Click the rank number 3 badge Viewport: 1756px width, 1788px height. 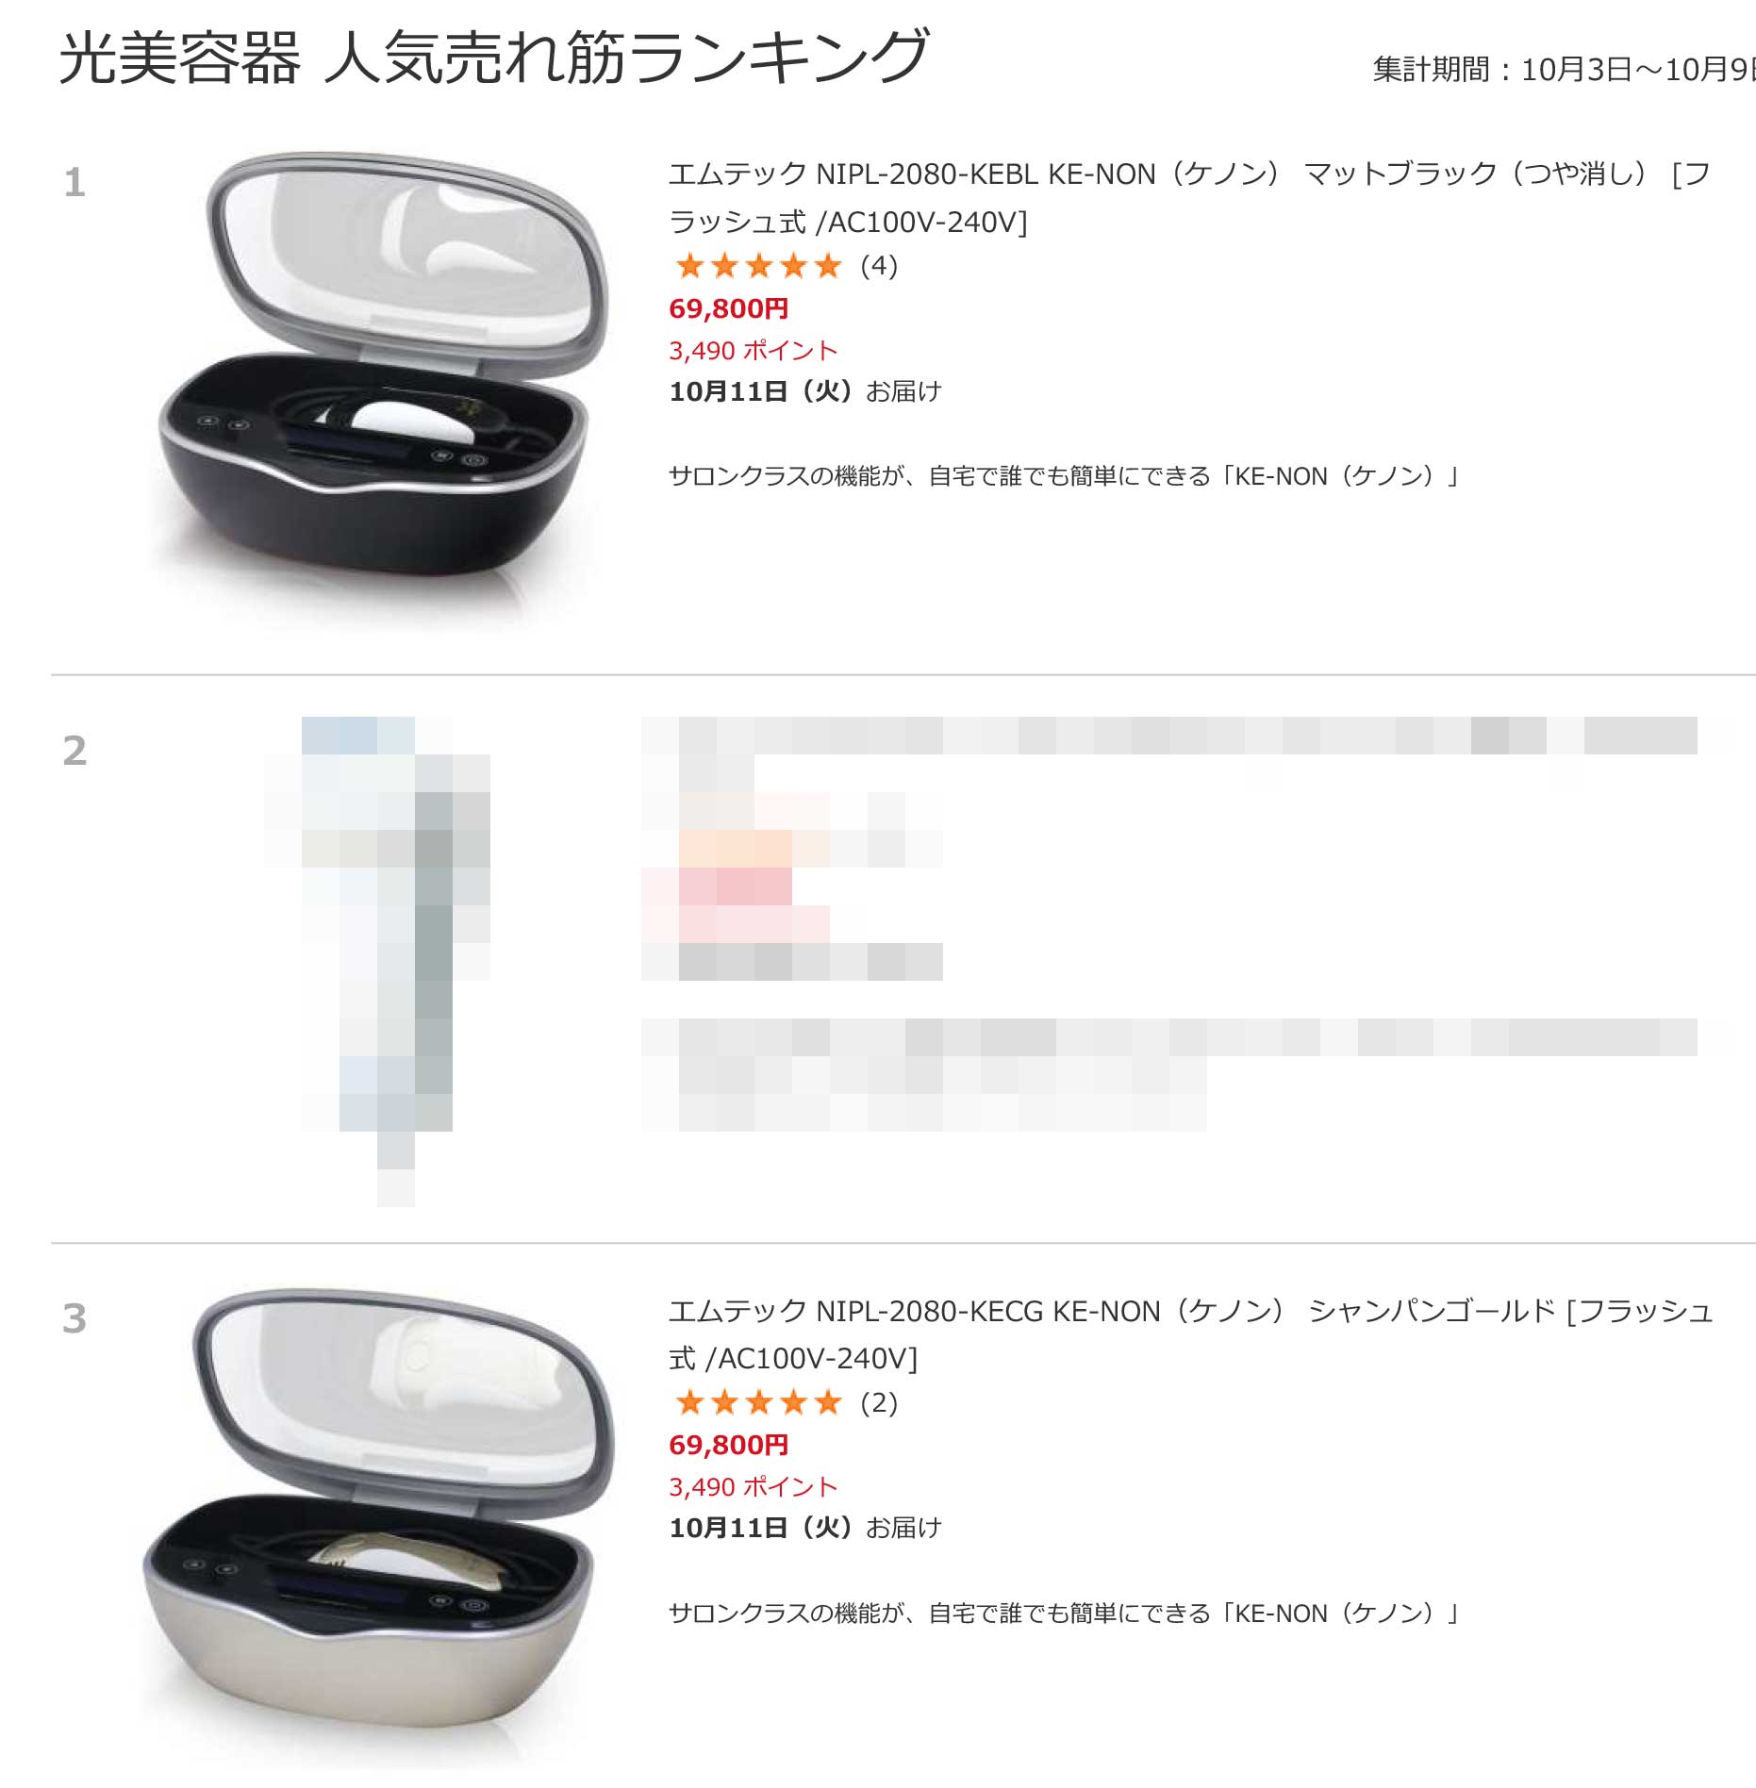[x=75, y=1318]
